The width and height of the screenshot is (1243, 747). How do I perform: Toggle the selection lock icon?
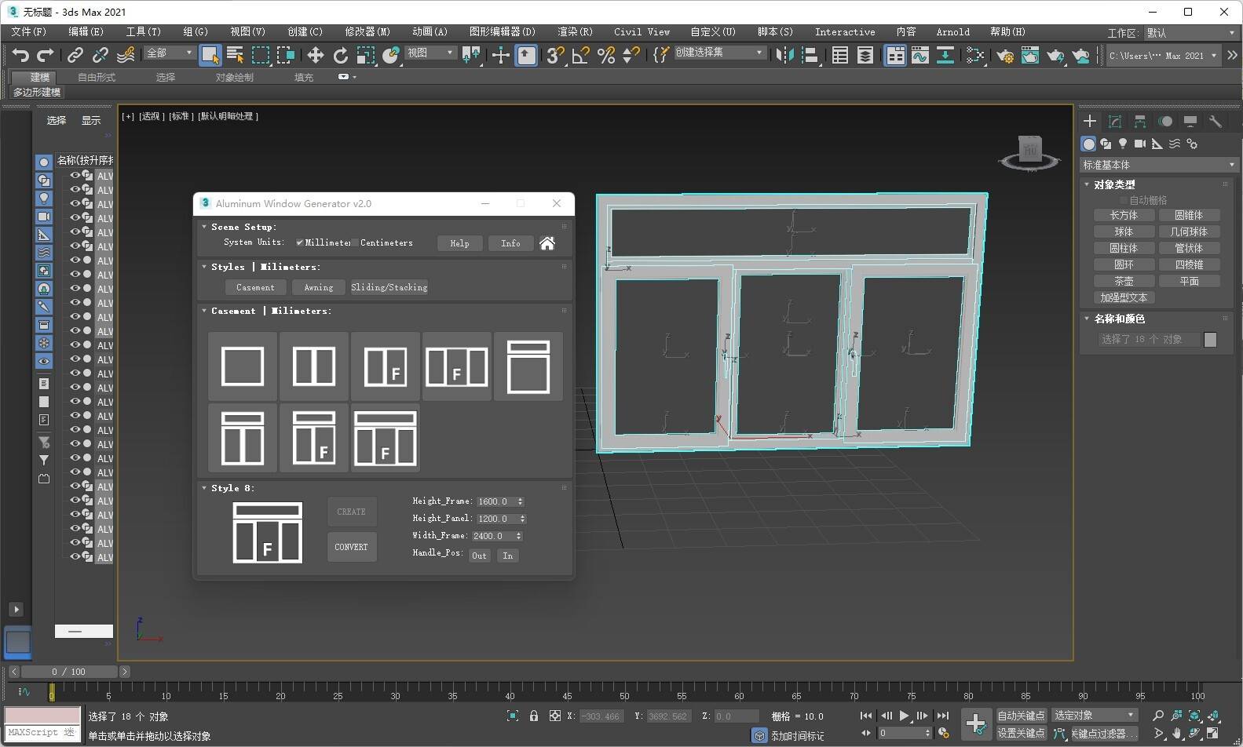click(534, 716)
